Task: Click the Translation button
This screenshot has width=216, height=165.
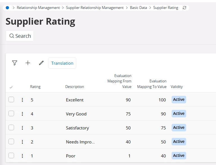Action: point(62,63)
